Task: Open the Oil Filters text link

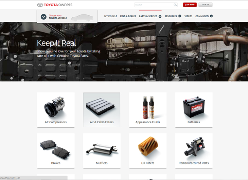Action: click(148, 163)
